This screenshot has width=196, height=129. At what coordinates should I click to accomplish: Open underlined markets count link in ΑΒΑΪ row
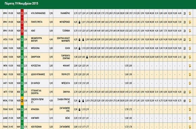tap(185, 31)
